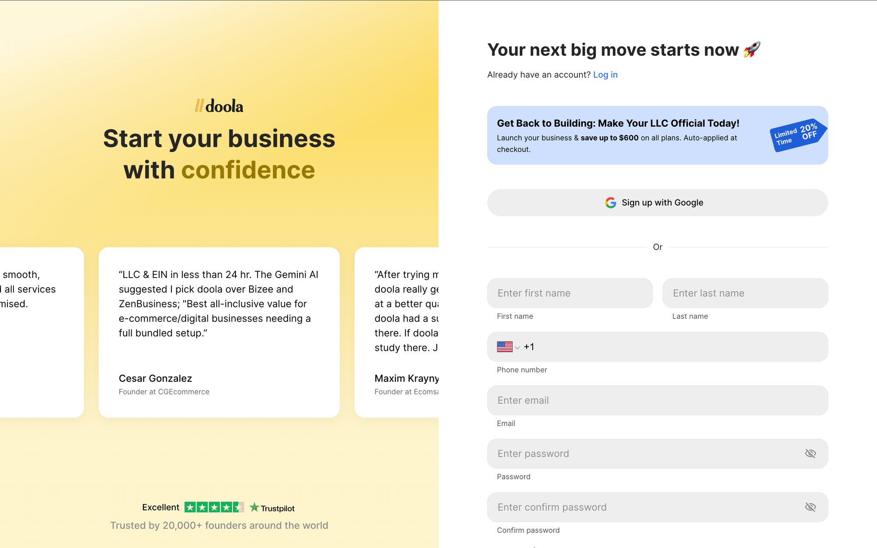Select the Enter confirm password field
The height and width of the screenshot is (548, 877).
657,507
